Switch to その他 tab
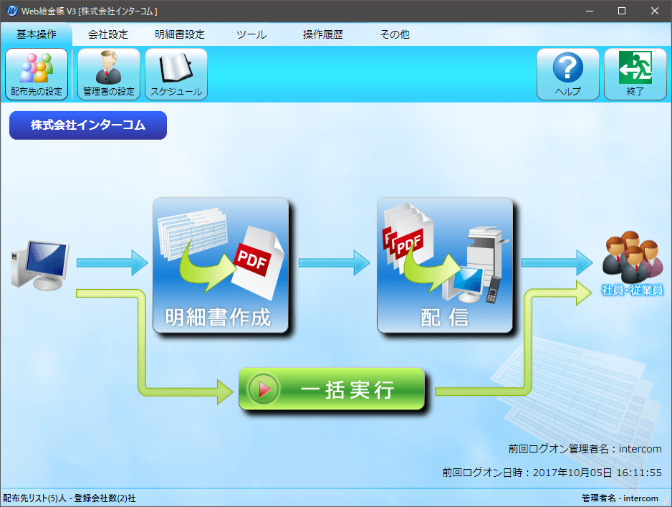Image resolution: width=672 pixels, height=507 pixels. pos(395,34)
